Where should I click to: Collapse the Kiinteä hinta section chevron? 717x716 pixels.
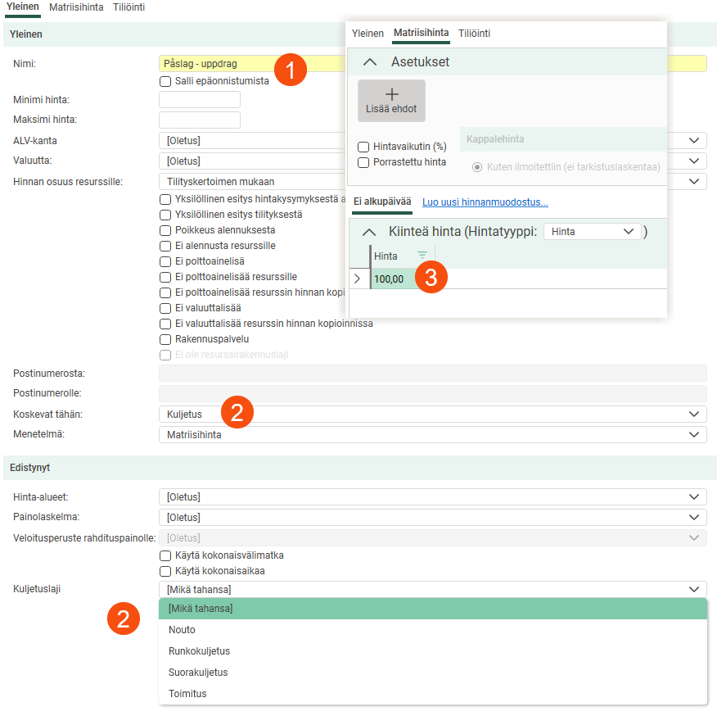368,232
